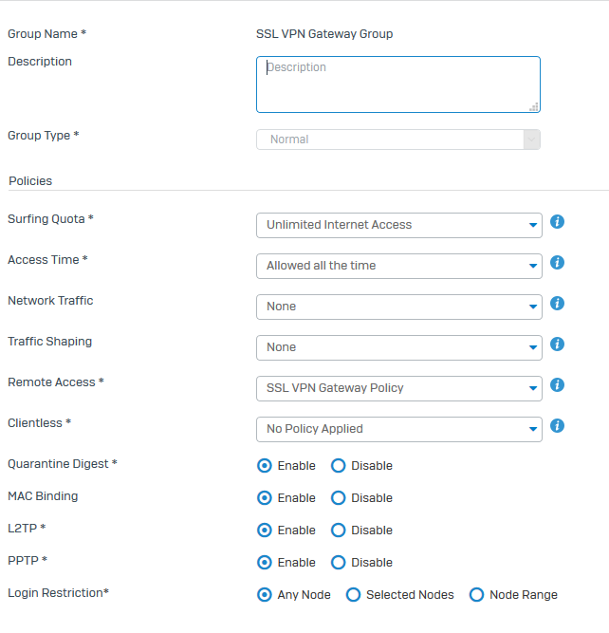Click into the Description text area

397,84
